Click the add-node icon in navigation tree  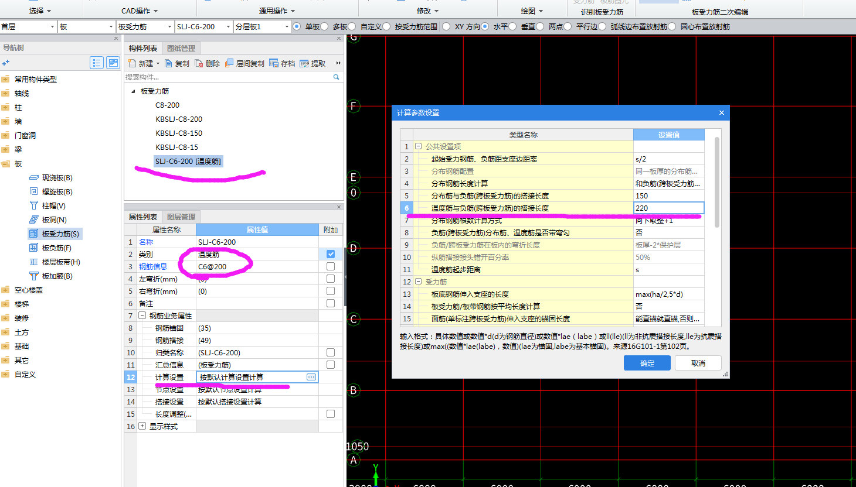pyautogui.click(x=6, y=63)
